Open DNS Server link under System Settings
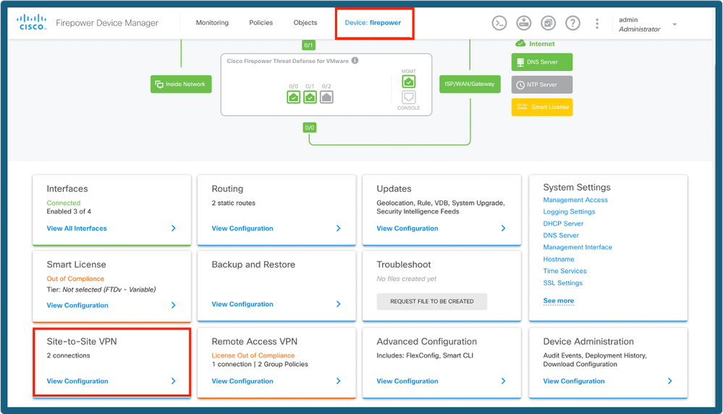 point(561,235)
